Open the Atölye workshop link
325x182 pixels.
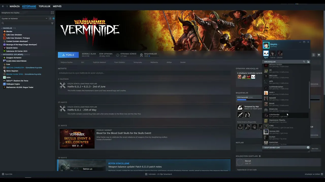point(169,62)
